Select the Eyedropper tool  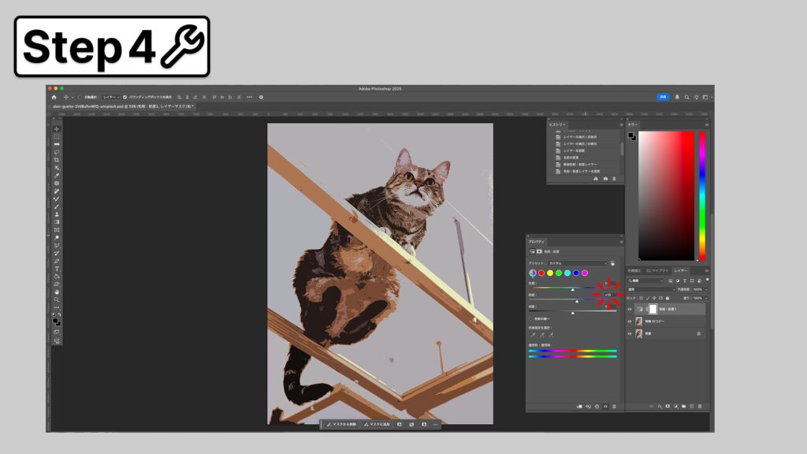coord(57,176)
